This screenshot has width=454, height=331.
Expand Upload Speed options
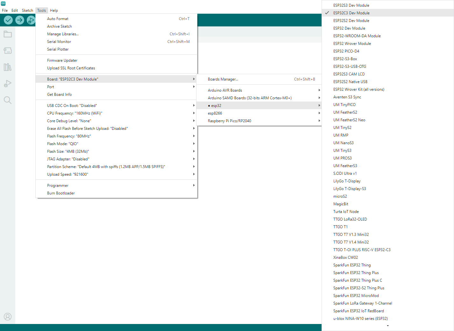pyautogui.click(x=117, y=174)
